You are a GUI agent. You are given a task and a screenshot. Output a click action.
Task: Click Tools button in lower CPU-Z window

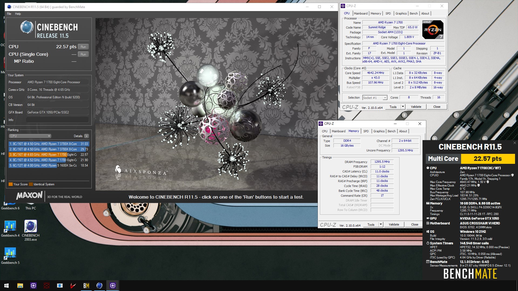[x=371, y=224]
